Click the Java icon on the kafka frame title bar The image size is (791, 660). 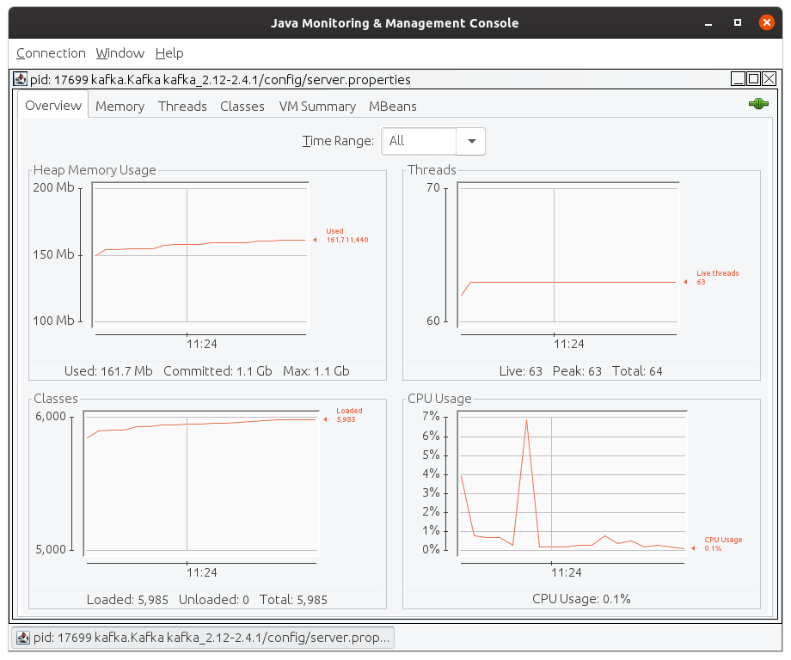(x=19, y=78)
